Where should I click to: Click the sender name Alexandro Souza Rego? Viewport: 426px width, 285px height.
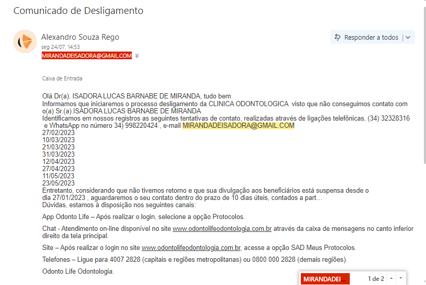tap(80, 37)
